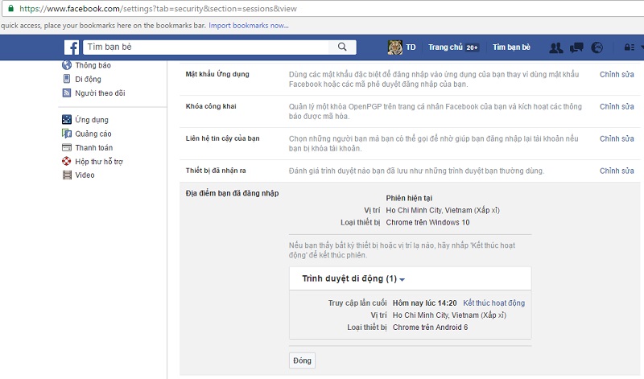Click the Thông báo globe icon
Viewport: 644px width, 379px height.
coord(67,65)
